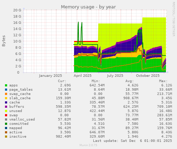This screenshot has height=149, width=177.
Task: Click the 'committed' legend label
Action: click(x=19, y=124)
